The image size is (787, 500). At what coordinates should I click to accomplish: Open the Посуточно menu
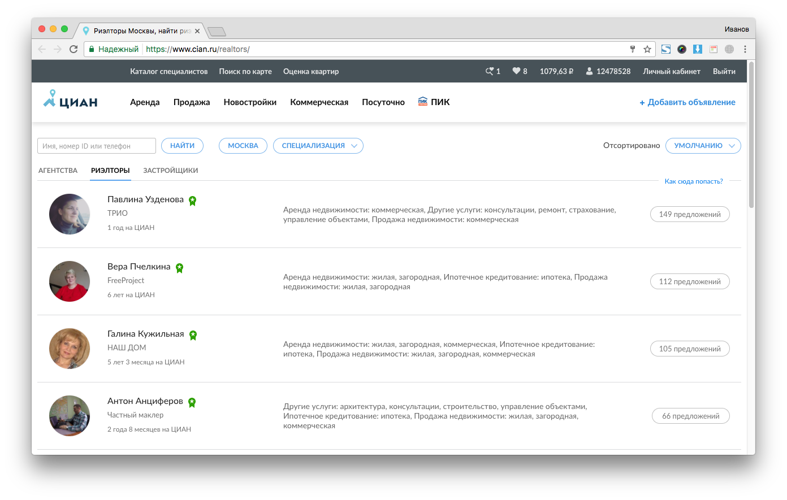(x=383, y=102)
